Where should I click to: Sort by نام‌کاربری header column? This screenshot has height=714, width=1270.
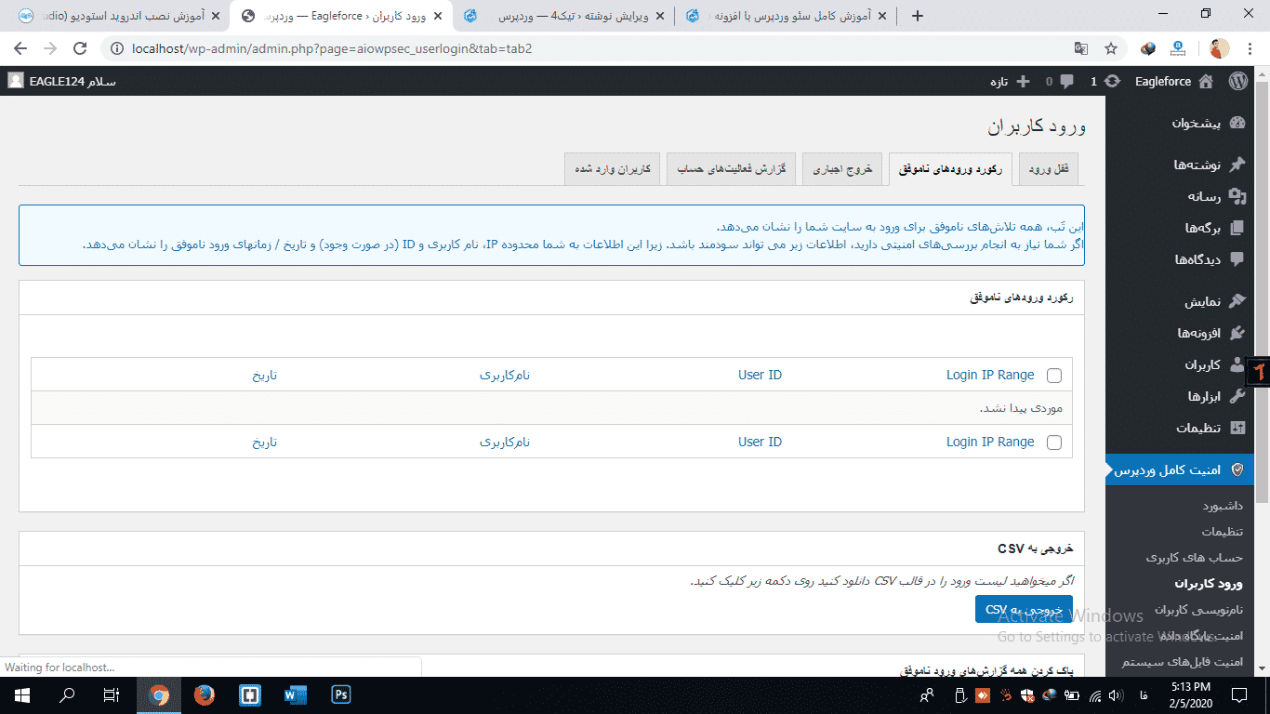[505, 375]
